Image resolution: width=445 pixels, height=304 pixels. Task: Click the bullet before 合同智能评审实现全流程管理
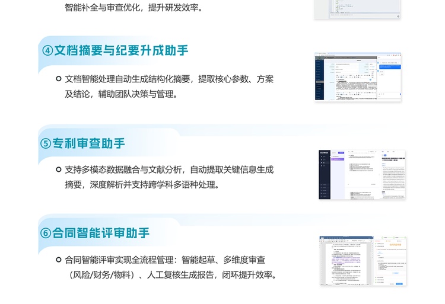click(x=59, y=260)
